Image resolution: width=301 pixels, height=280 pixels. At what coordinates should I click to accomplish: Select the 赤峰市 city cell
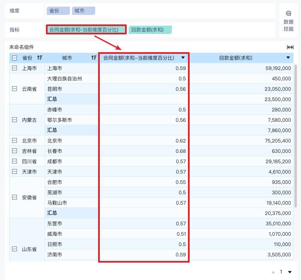coord(72,109)
